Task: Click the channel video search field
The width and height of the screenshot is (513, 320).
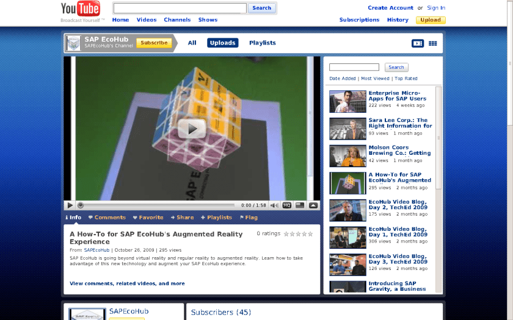Action: coord(354,67)
